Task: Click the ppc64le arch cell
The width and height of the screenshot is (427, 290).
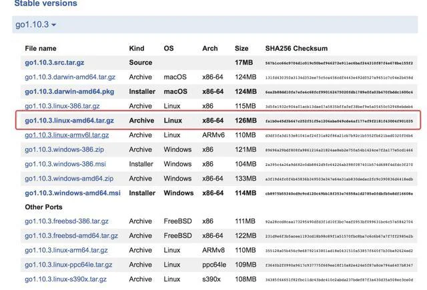Action: (214, 265)
